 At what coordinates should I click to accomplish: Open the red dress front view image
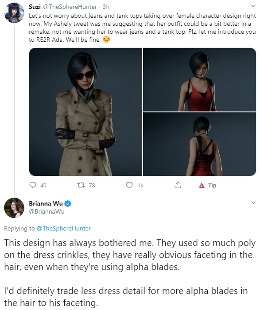tap(199, 79)
